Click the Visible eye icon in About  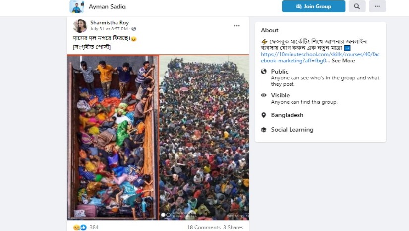(264, 95)
